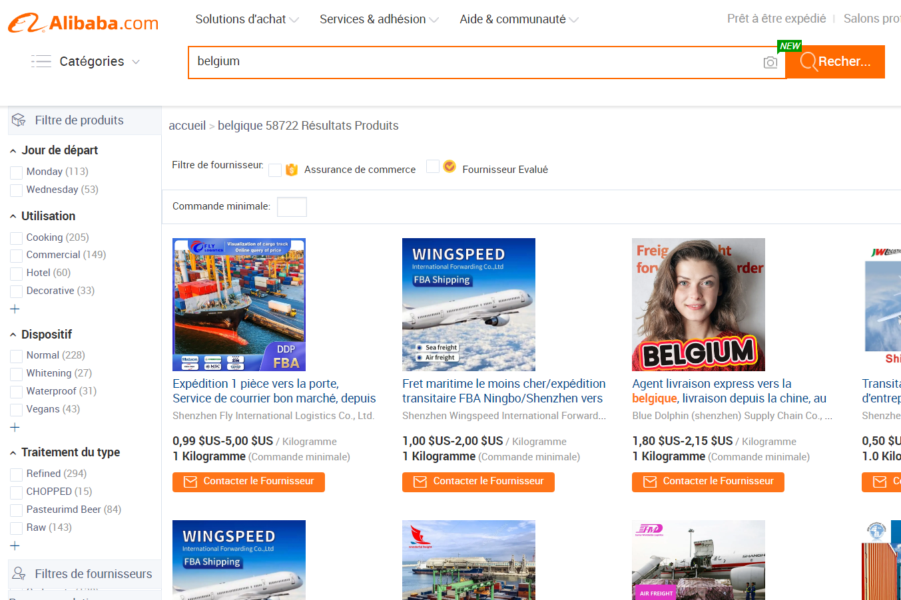
Task: Open the 'Fret maritime le moins cher' listing
Action: (x=504, y=391)
